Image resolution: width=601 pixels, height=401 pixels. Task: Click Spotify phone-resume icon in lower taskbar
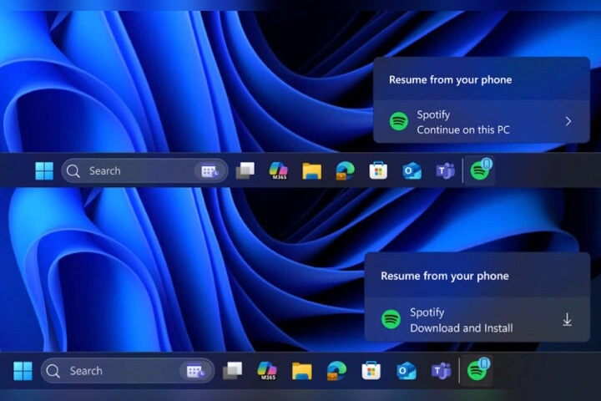point(478,370)
